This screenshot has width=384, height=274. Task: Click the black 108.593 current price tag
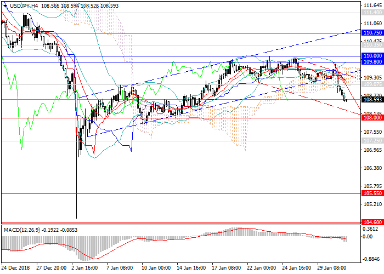coord(371,100)
